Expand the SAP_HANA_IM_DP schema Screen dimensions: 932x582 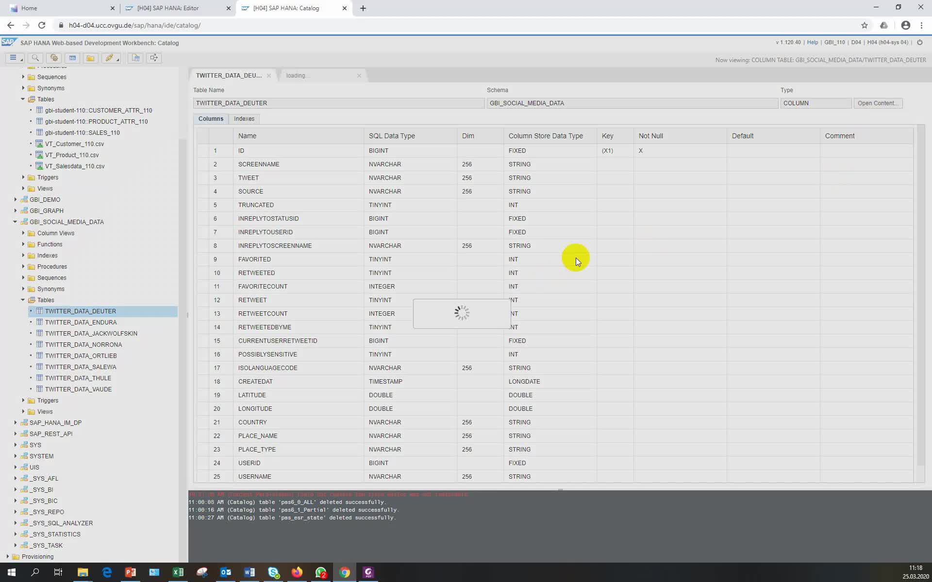tap(15, 422)
